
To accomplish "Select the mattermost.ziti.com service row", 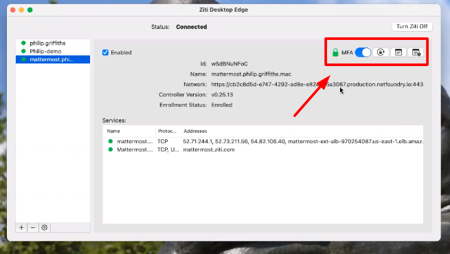I will click(x=263, y=149).
